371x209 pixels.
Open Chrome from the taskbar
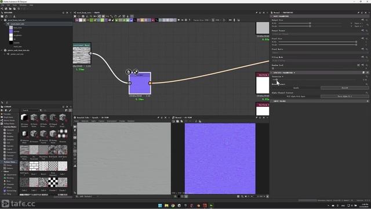[173, 206]
